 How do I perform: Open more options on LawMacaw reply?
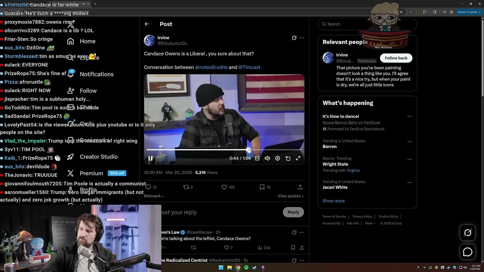pyautogui.click(x=302, y=232)
